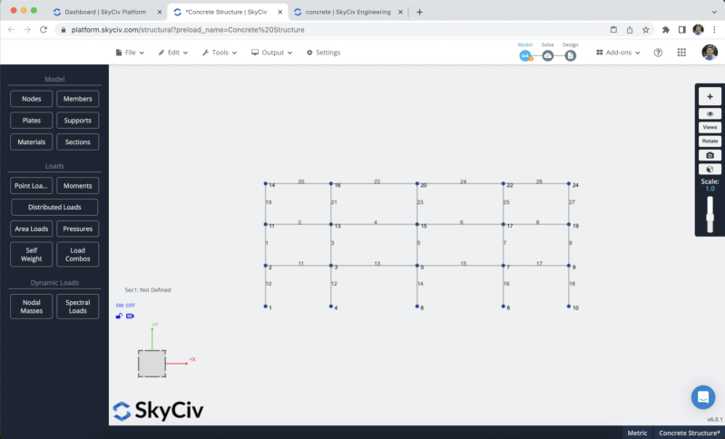Toggle the SW: OFF self weight indicator
This screenshot has width=725, height=439.
click(125, 306)
